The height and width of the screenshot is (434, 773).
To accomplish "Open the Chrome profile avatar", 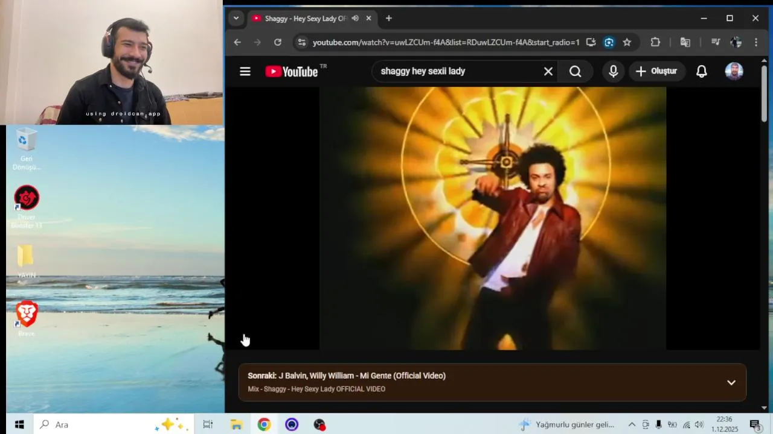I will 736,42.
